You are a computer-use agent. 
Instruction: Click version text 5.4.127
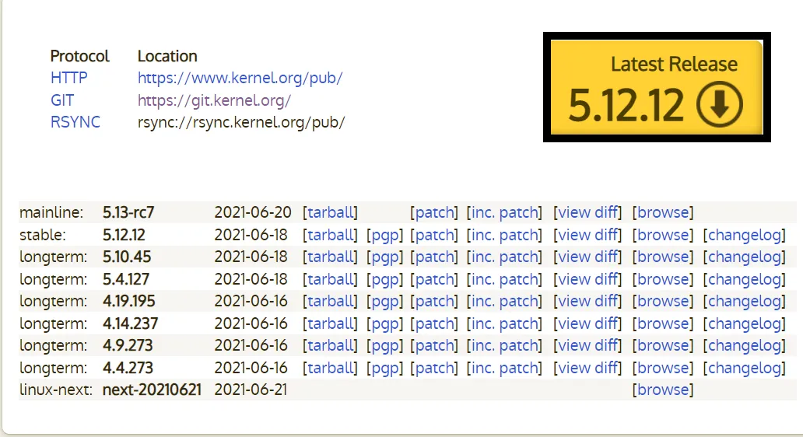tap(126, 279)
